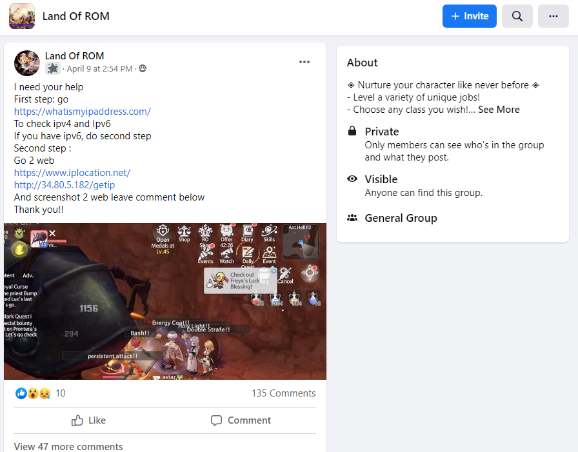Click the Sad reaction emoji icon

(x=45, y=393)
